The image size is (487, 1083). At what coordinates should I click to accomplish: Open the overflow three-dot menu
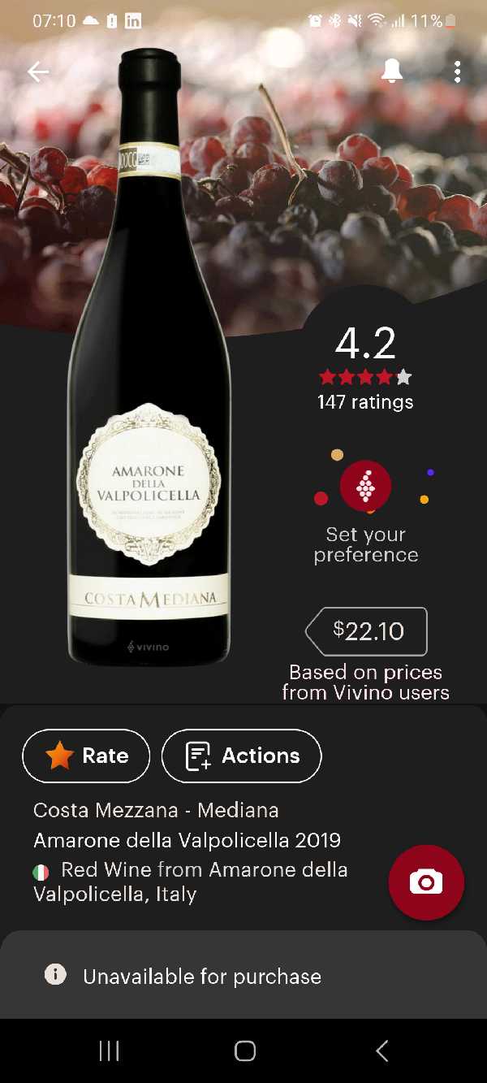pyautogui.click(x=457, y=71)
